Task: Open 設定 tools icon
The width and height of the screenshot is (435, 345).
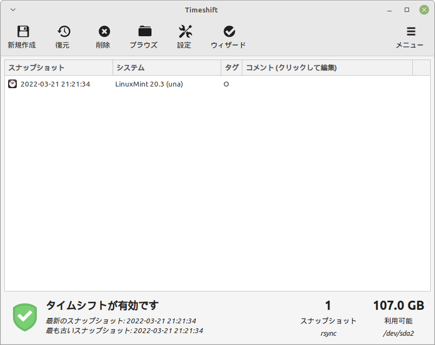Action: click(x=185, y=31)
